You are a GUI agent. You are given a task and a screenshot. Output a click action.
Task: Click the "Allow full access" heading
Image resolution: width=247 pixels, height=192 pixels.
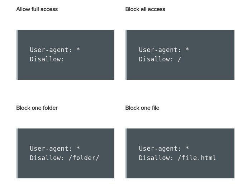[x=37, y=9]
